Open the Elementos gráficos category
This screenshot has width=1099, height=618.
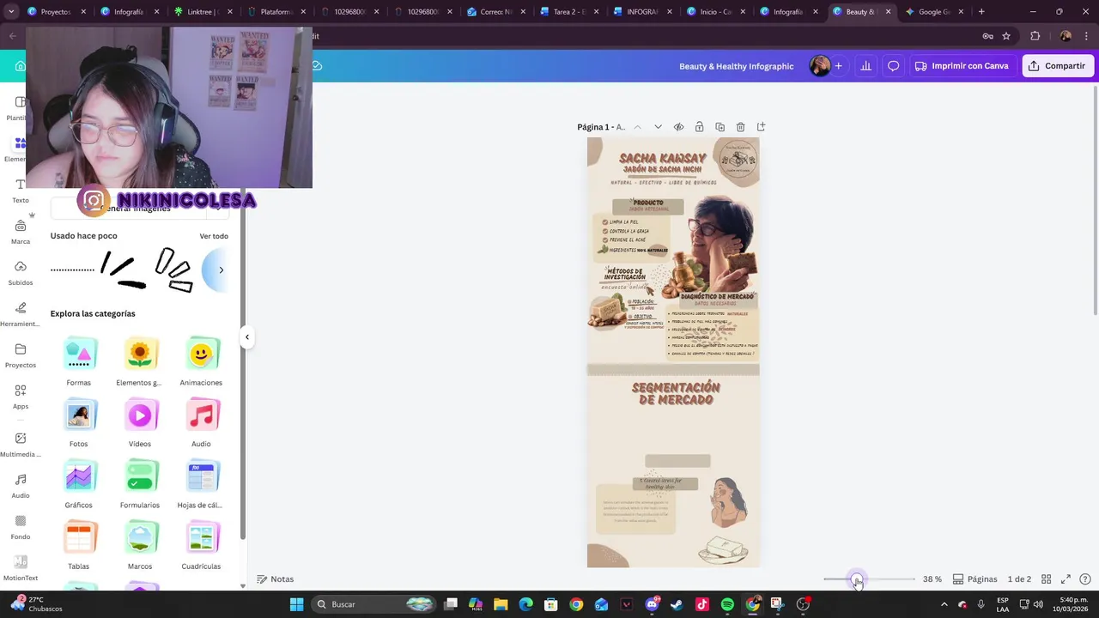[x=140, y=361]
